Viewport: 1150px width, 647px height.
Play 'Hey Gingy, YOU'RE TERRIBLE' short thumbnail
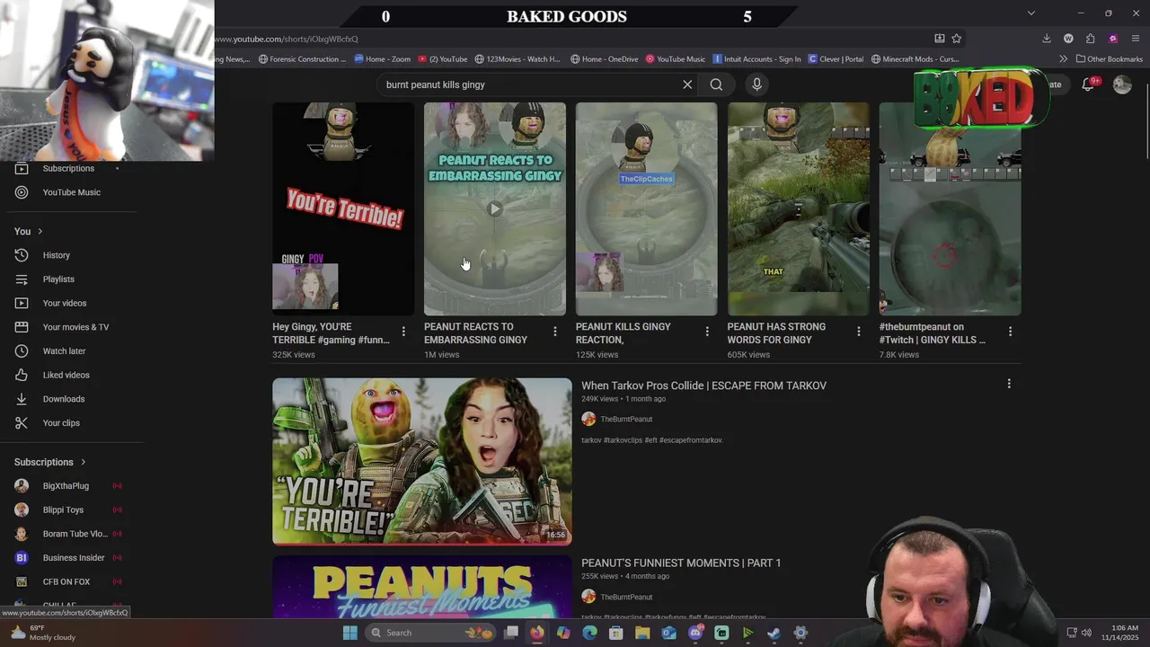pyautogui.click(x=343, y=208)
